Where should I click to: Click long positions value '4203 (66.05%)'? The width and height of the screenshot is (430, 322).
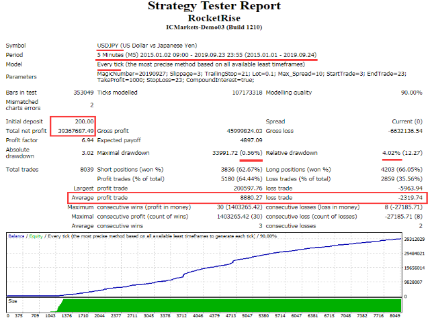(402, 170)
